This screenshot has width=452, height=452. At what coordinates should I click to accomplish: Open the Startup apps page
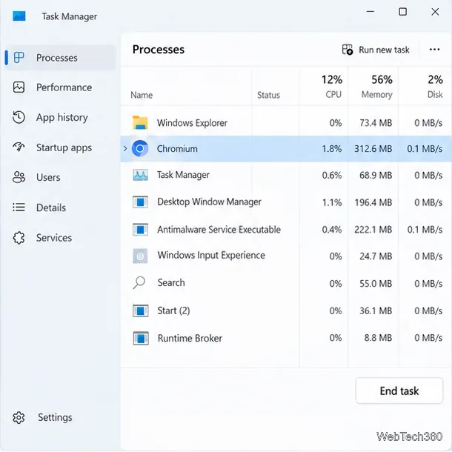pos(61,147)
